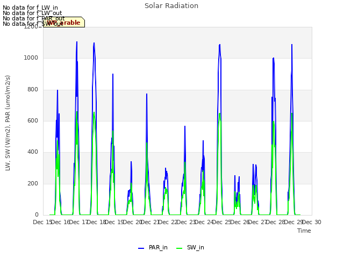Toggle the SW_in legend entry
Image resolution: width=344 pixels, height=258 pixels.
tap(190, 247)
